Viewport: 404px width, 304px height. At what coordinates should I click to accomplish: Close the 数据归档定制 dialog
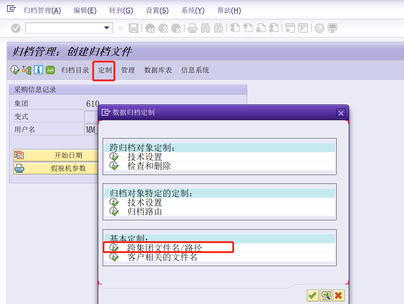point(341,113)
